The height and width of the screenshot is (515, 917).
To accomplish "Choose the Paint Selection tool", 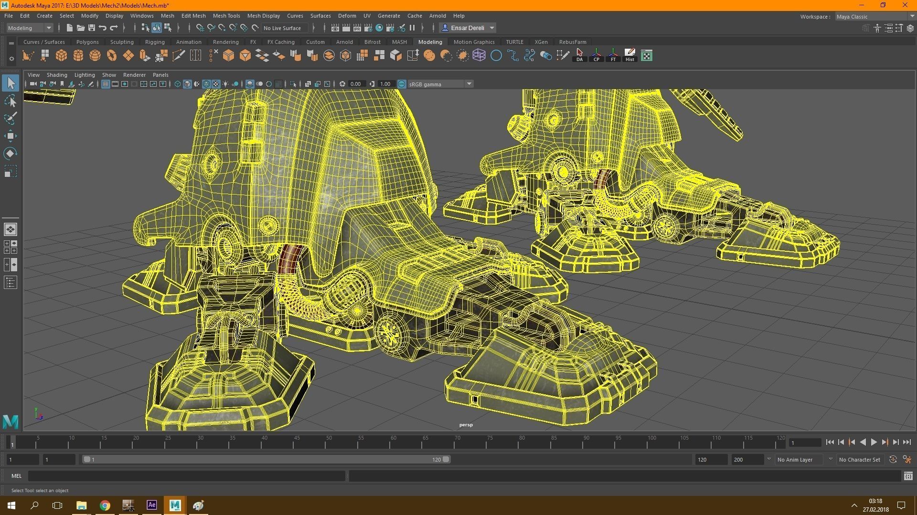I will point(11,118).
